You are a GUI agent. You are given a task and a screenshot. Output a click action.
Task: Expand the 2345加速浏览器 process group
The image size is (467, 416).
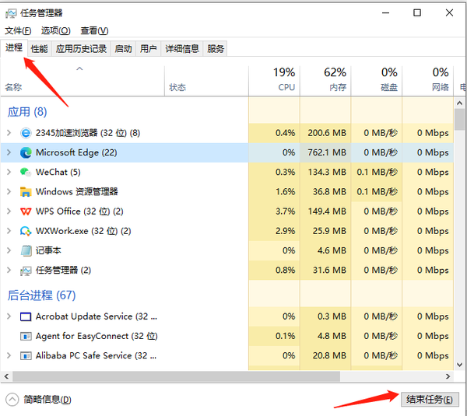(9, 133)
